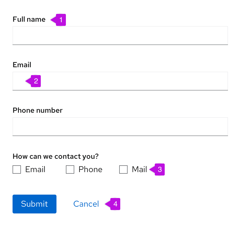Focus the Full name text field
Viewport: 240px width, 226px height.
pos(120,36)
